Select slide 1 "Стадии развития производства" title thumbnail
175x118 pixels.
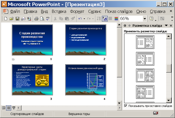[x=32, y=40]
